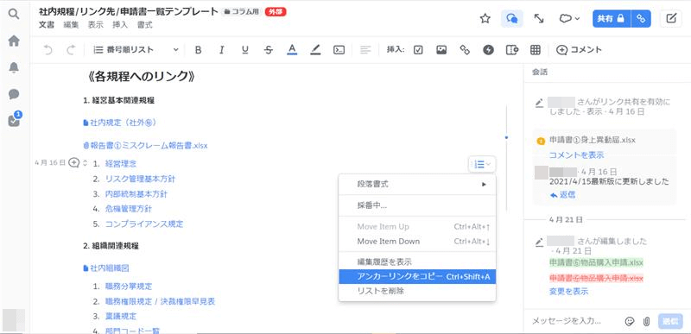Viewport: 691px width, 334px height.
Task: Select 編集履歴を表示 menu entry
Action: tap(417, 262)
